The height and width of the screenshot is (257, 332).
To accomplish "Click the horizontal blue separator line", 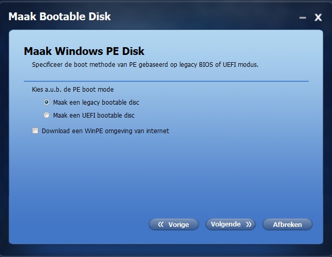I will tap(166, 81).
